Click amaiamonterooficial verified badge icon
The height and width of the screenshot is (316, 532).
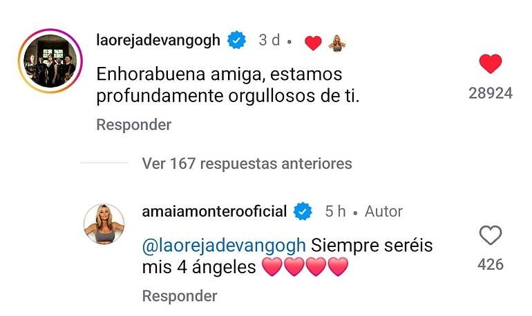pos(303,211)
